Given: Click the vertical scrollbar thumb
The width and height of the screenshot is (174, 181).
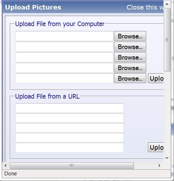Looking at the screenshot, I should point(167,40).
